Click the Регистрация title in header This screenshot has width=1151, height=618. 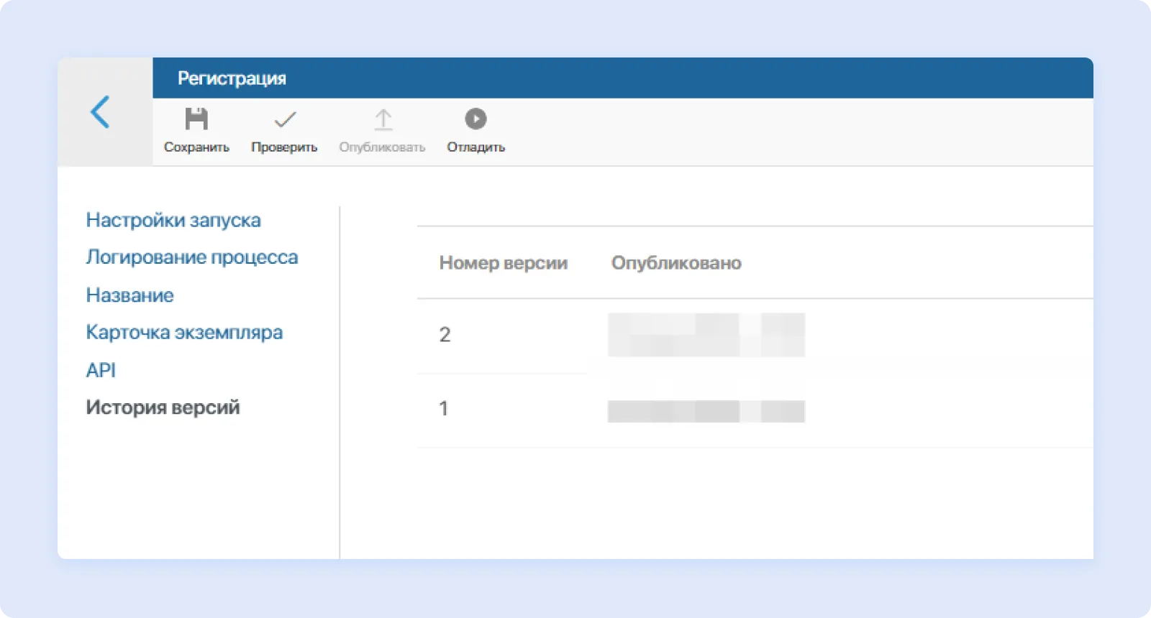point(232,78)
